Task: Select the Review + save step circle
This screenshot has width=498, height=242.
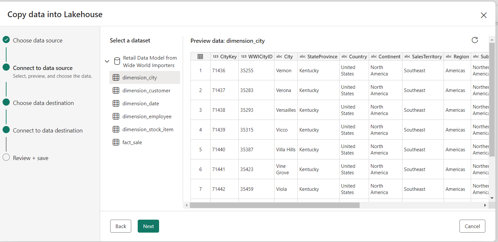Action: click(6, 158)
